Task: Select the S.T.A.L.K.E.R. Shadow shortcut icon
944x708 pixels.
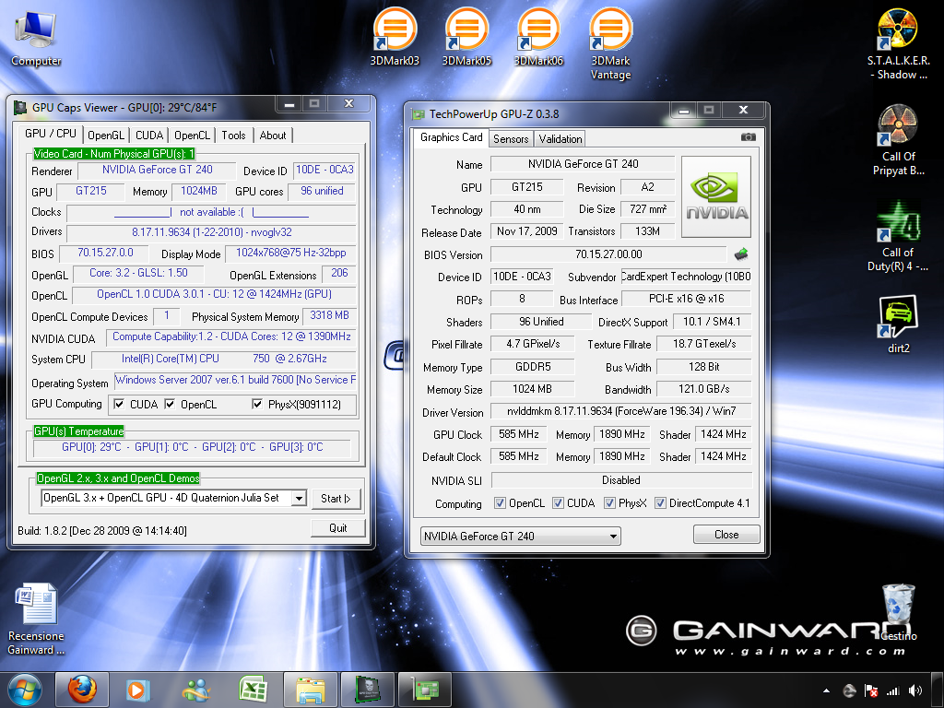Action: pos(898,44)
